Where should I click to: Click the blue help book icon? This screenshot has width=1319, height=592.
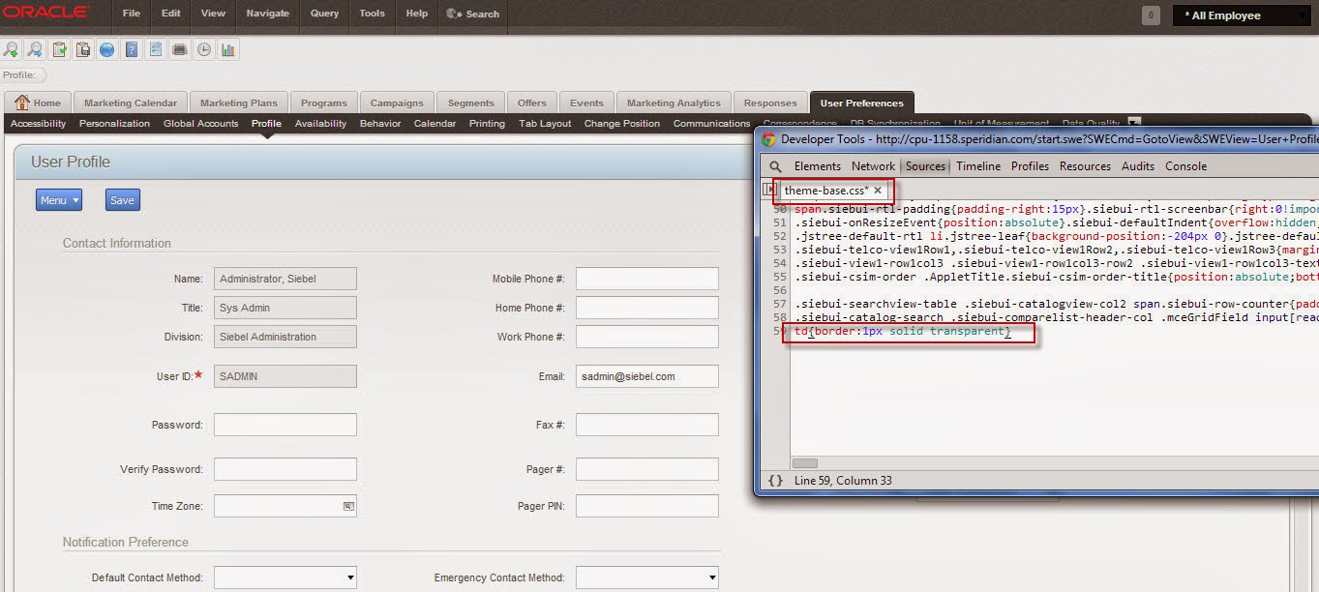click(x=132, y=49)
